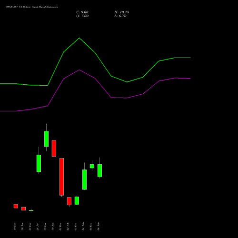Click the peak of the green line
This screenshot has width=238, height=238.
point(79,38)
